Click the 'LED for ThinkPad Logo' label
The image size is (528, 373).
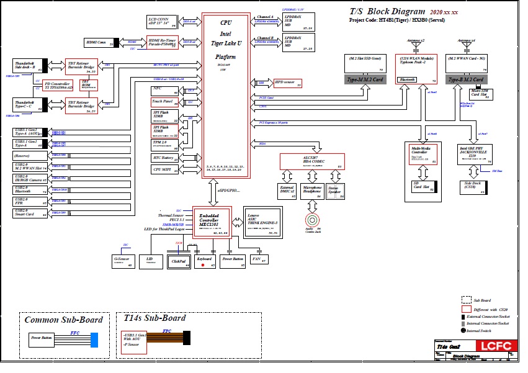pyautogui.click(x=164, y=229)
